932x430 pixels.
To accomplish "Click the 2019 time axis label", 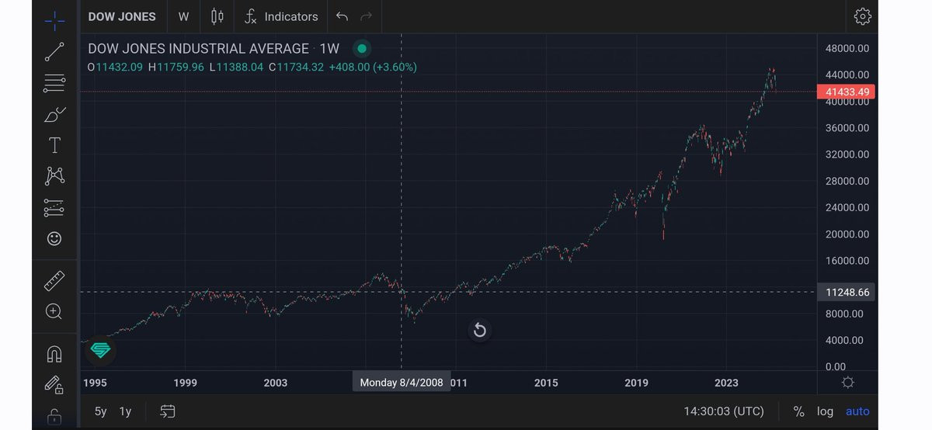I will (x=636, y=383).
